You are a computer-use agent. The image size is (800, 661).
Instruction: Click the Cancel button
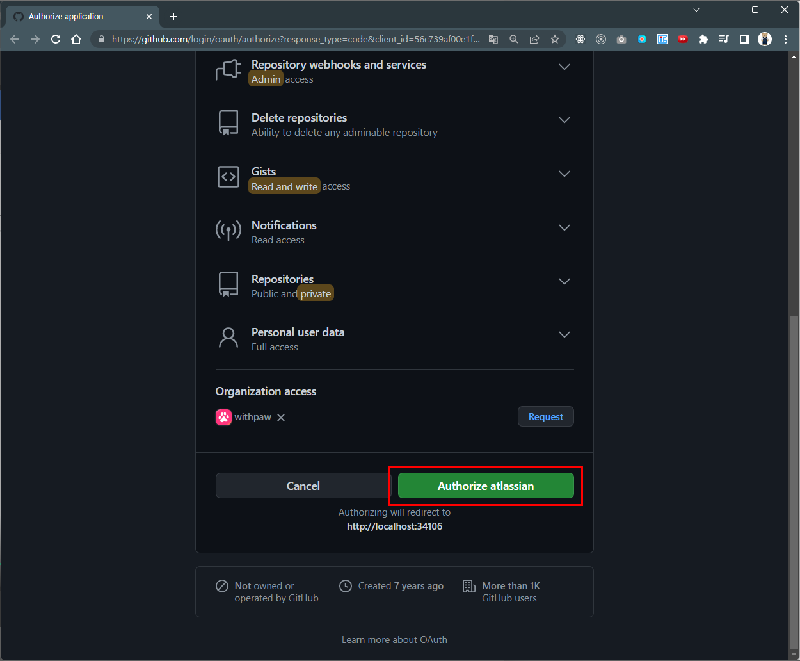coord(303,486)
